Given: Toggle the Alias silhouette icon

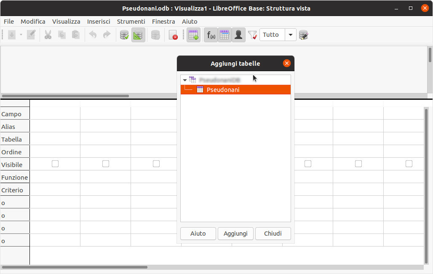Looking at the screenshot, I should tap(238, 35).
